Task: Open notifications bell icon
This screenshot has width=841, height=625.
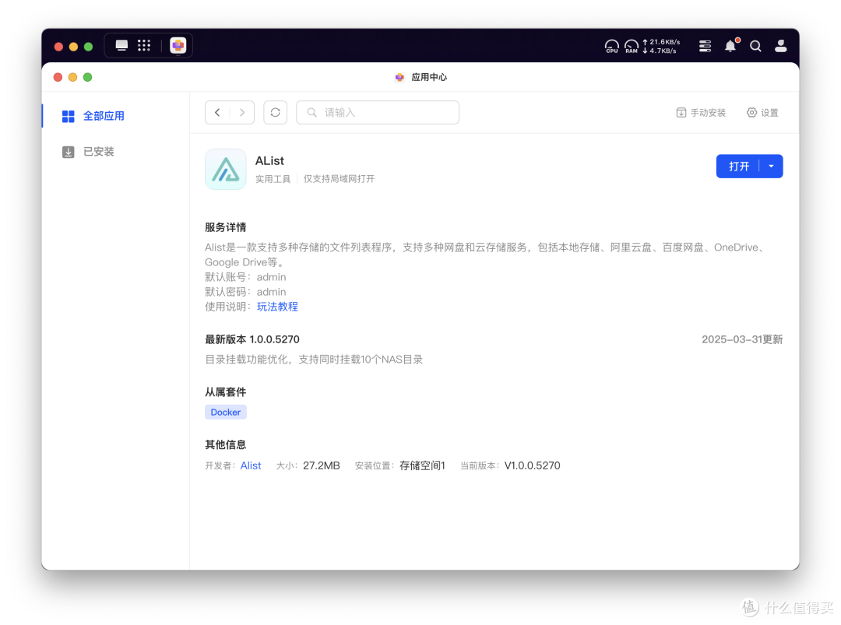Action: (x=730, y=46)
